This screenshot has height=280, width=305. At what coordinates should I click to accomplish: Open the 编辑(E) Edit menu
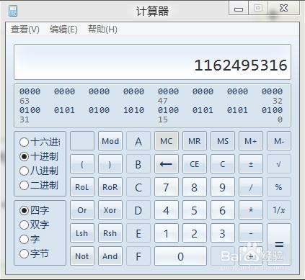pyautogui.click(x=63, y=30)
